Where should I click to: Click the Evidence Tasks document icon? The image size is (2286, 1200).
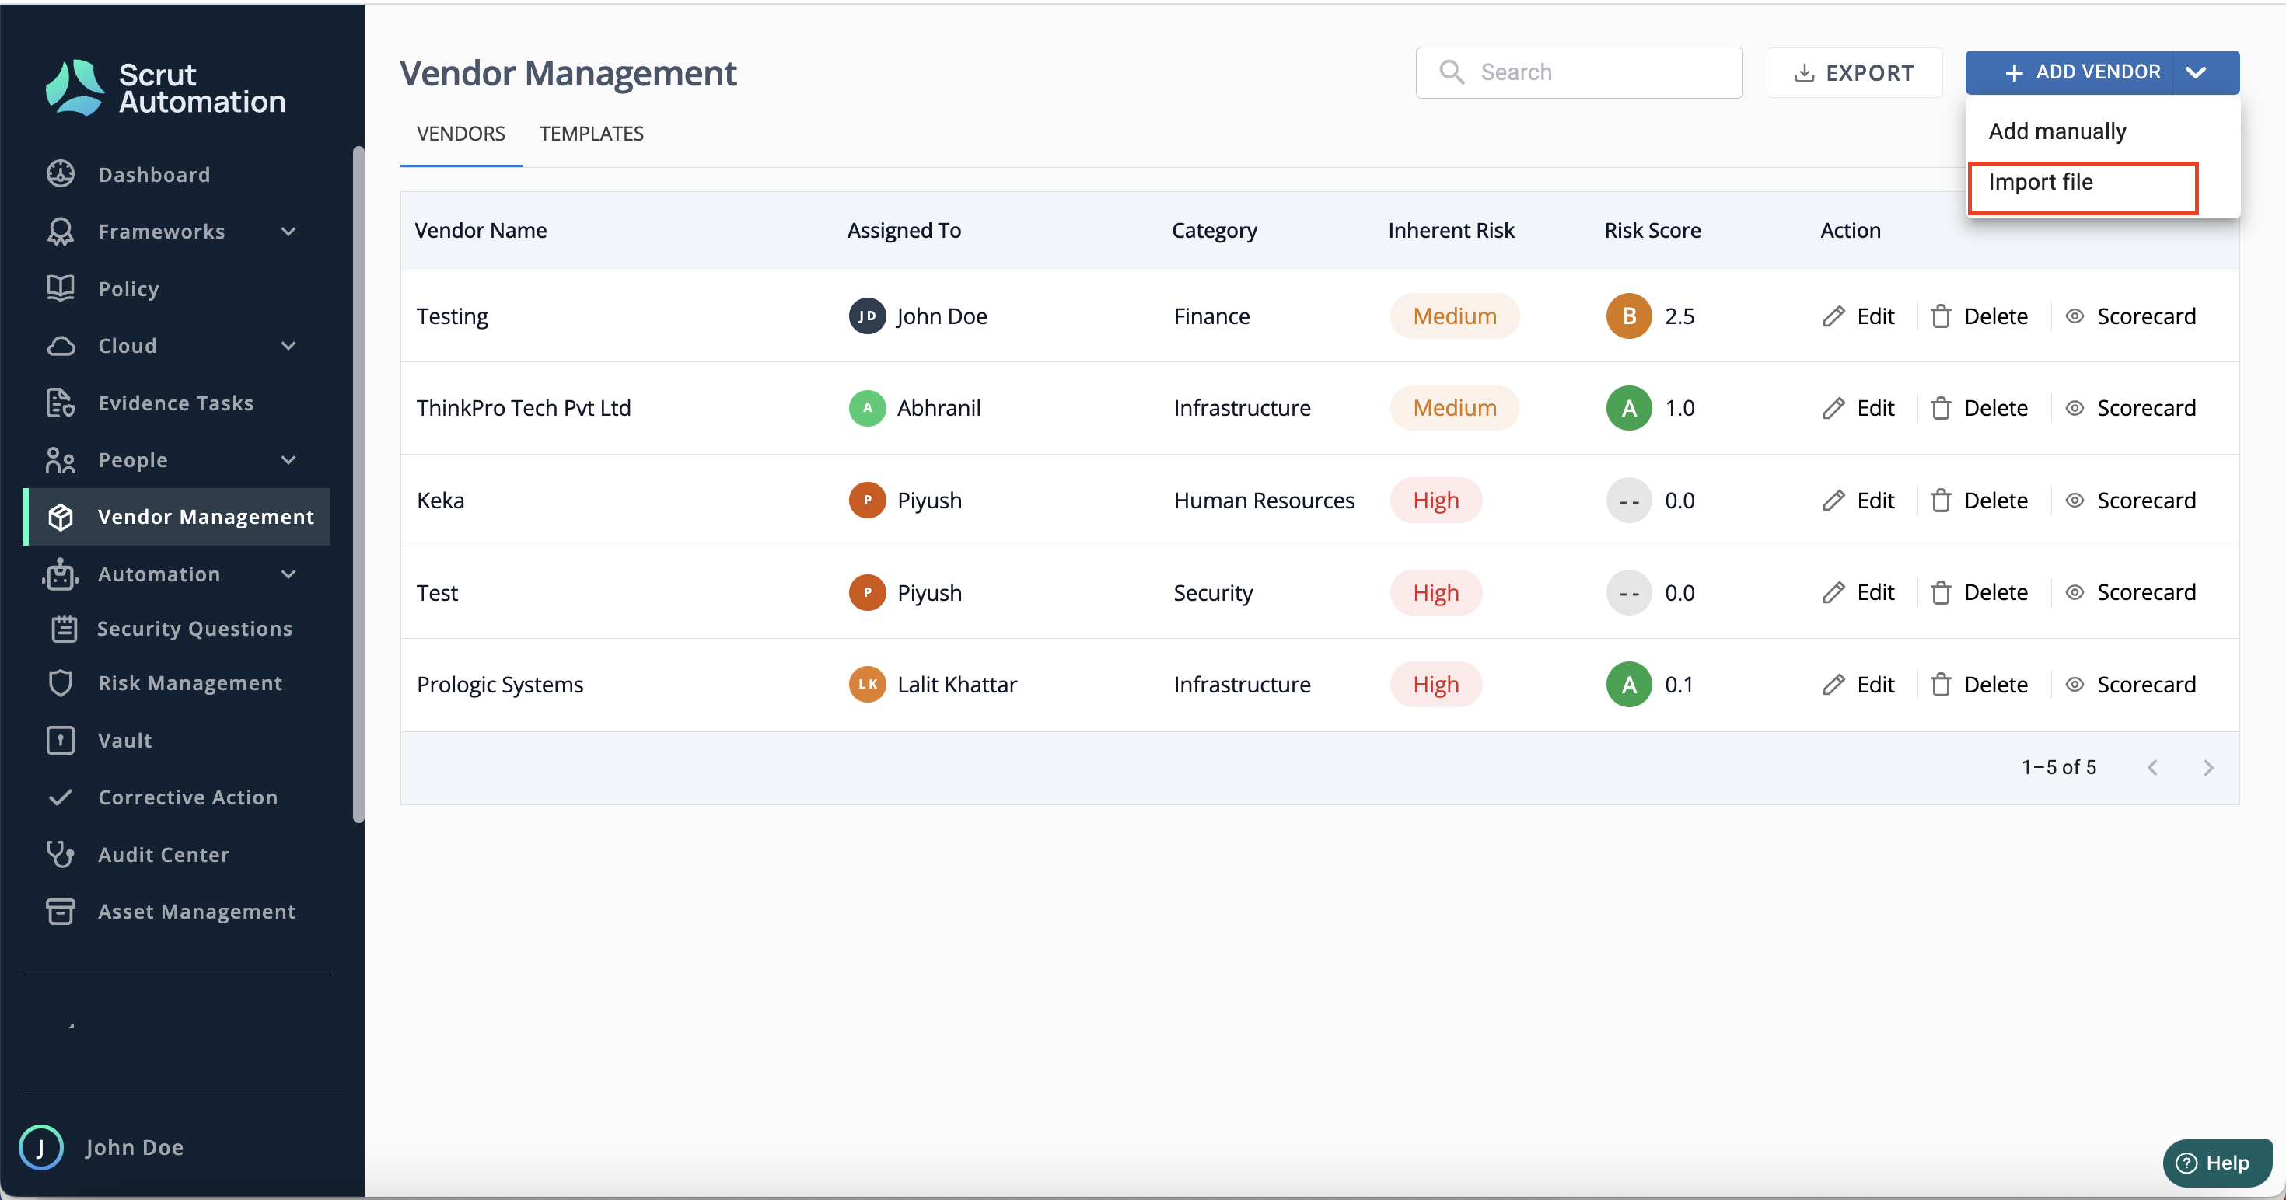[61, 403]
